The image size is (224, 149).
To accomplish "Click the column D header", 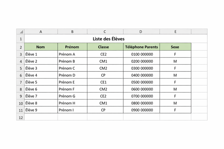I will point(141,32).
